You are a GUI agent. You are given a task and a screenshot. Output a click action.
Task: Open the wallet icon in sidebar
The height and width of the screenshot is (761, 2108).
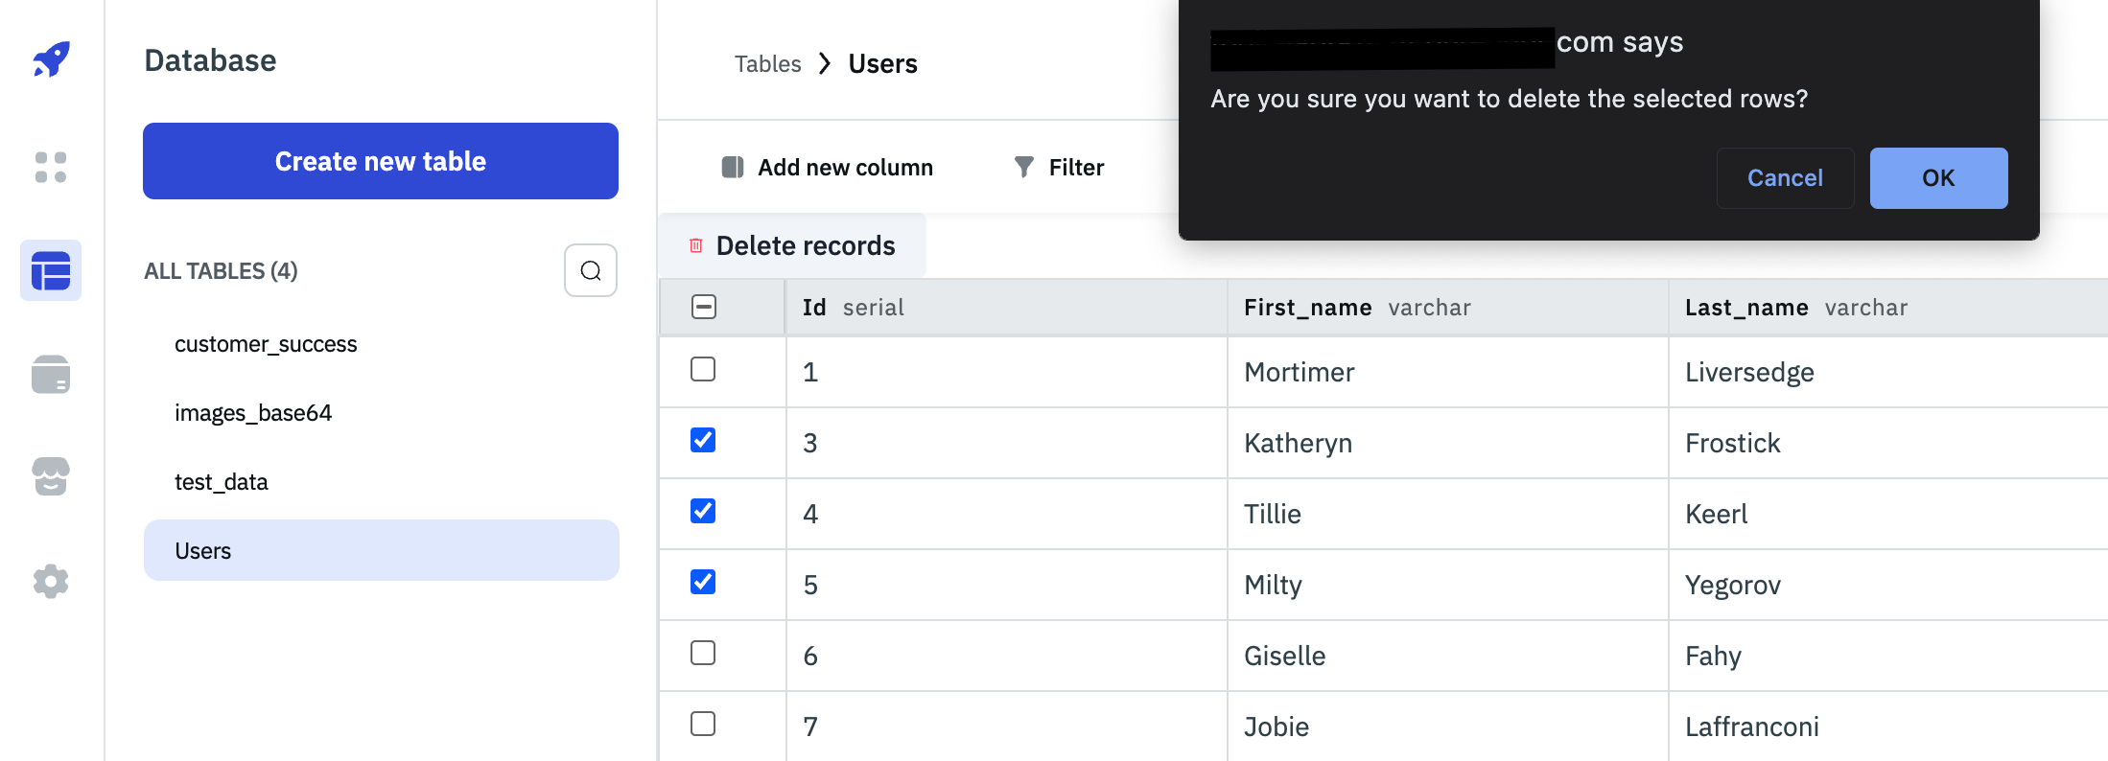51,375
